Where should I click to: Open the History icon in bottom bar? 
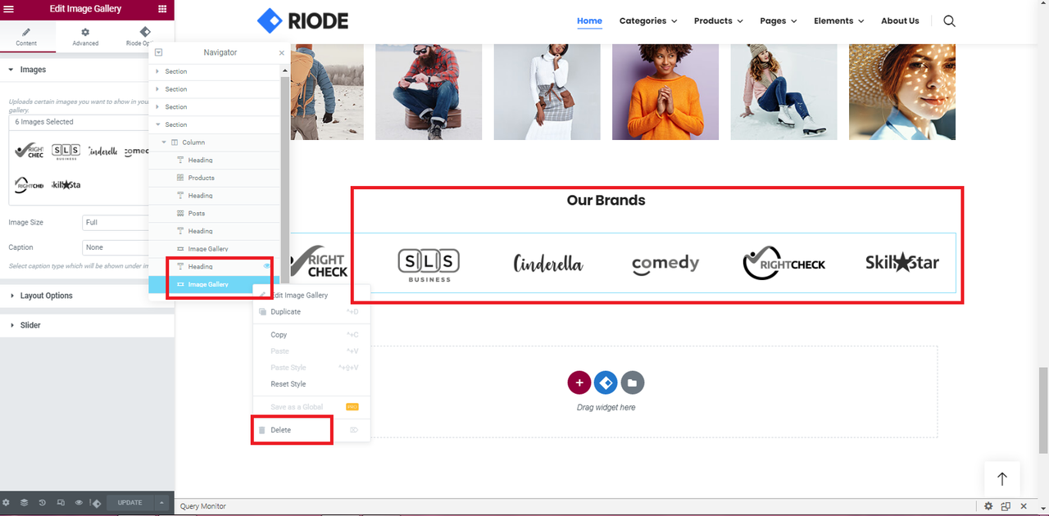click(43, 503)
